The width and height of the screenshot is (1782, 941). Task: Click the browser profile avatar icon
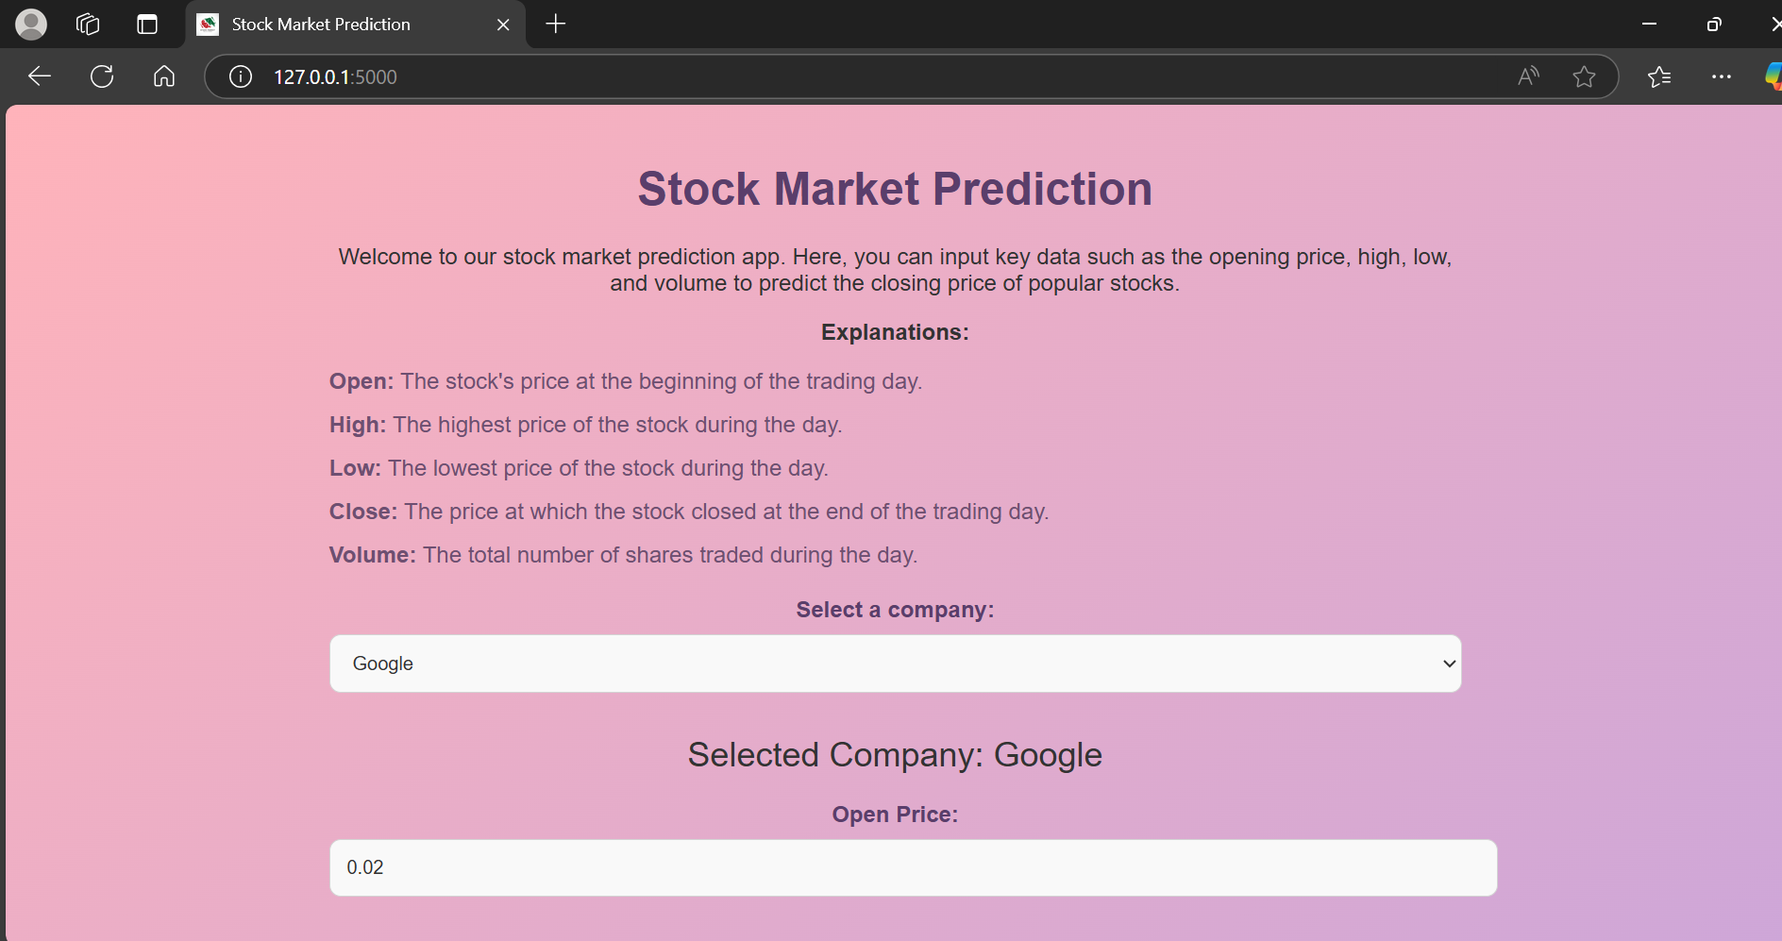pyautogui.click(x=31, y=25)
